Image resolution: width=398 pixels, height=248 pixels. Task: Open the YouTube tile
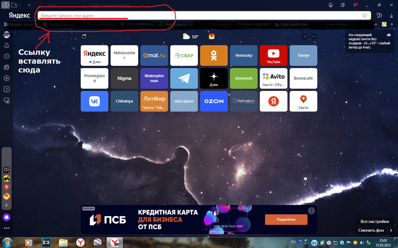click(x=274, y=56)
